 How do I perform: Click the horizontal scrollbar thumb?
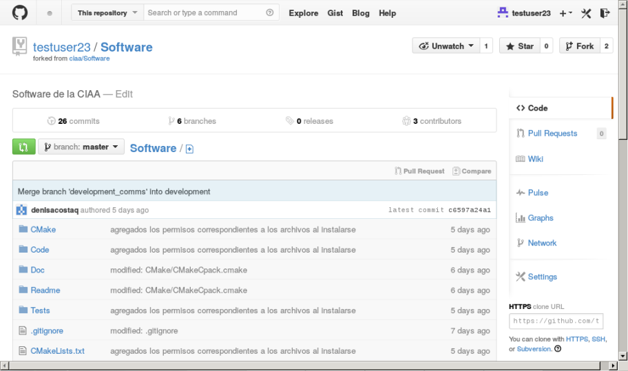(305, 365)
